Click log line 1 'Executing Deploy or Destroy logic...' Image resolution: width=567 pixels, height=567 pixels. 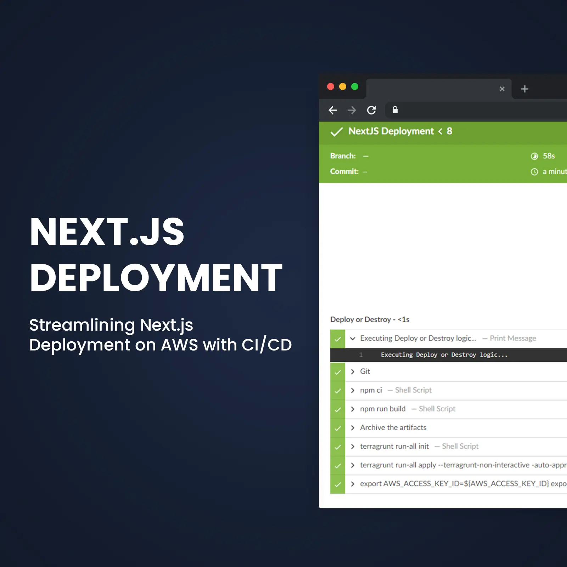(x=444, y=355)
